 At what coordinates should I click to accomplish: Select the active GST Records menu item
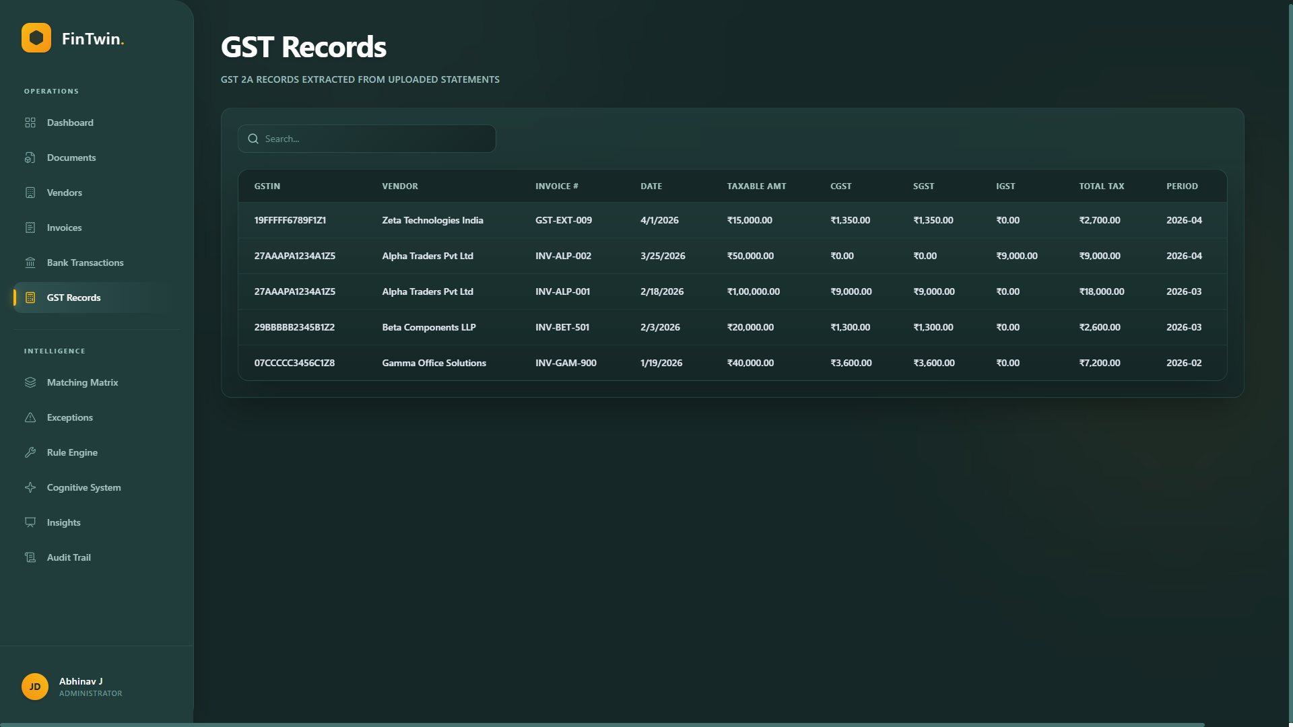[x=73, y=298]
